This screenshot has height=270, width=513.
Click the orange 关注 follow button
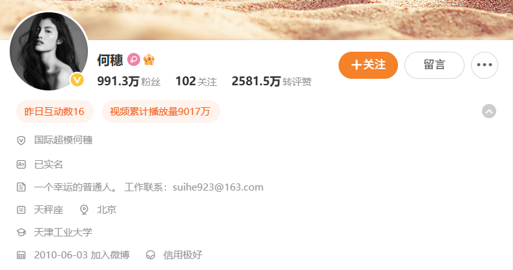coord(368,65)
